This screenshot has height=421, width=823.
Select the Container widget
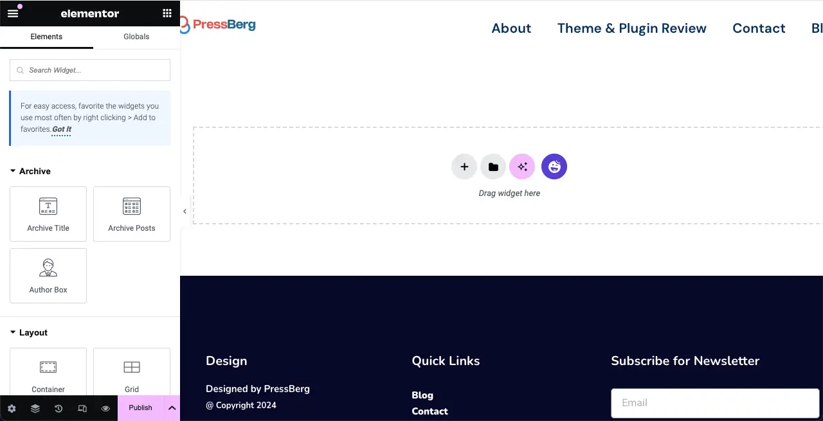48,373
